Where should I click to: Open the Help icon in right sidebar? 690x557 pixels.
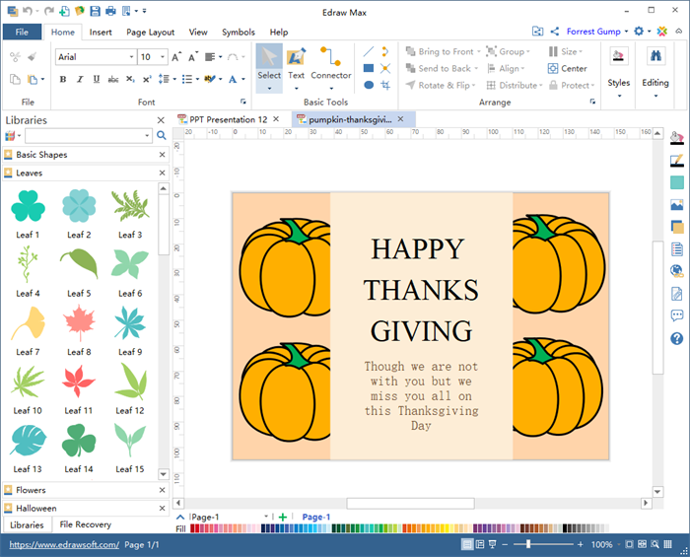(677, 338)
